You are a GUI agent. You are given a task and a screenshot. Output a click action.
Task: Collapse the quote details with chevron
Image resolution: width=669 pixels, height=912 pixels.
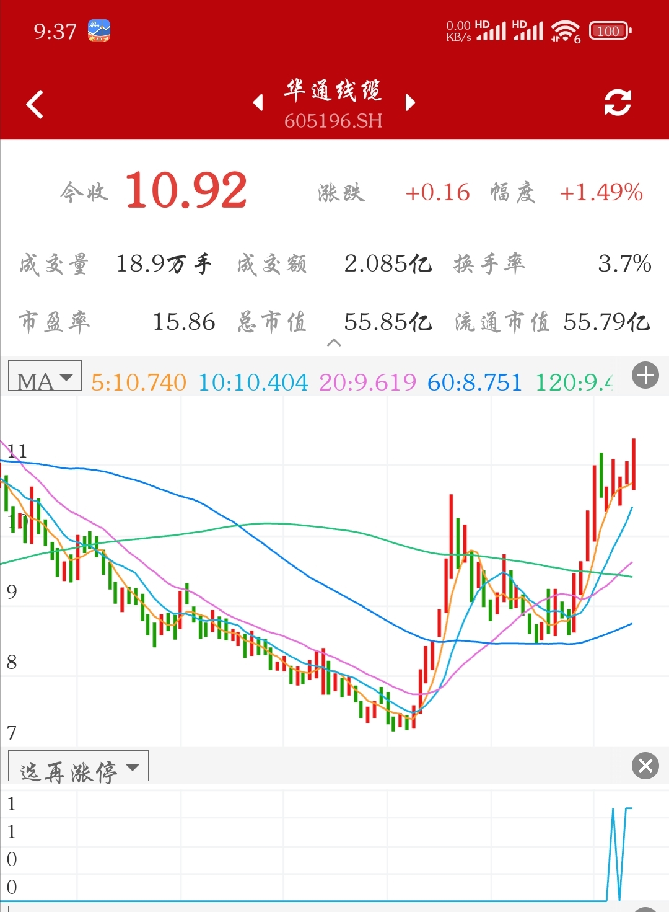(334, 343)
